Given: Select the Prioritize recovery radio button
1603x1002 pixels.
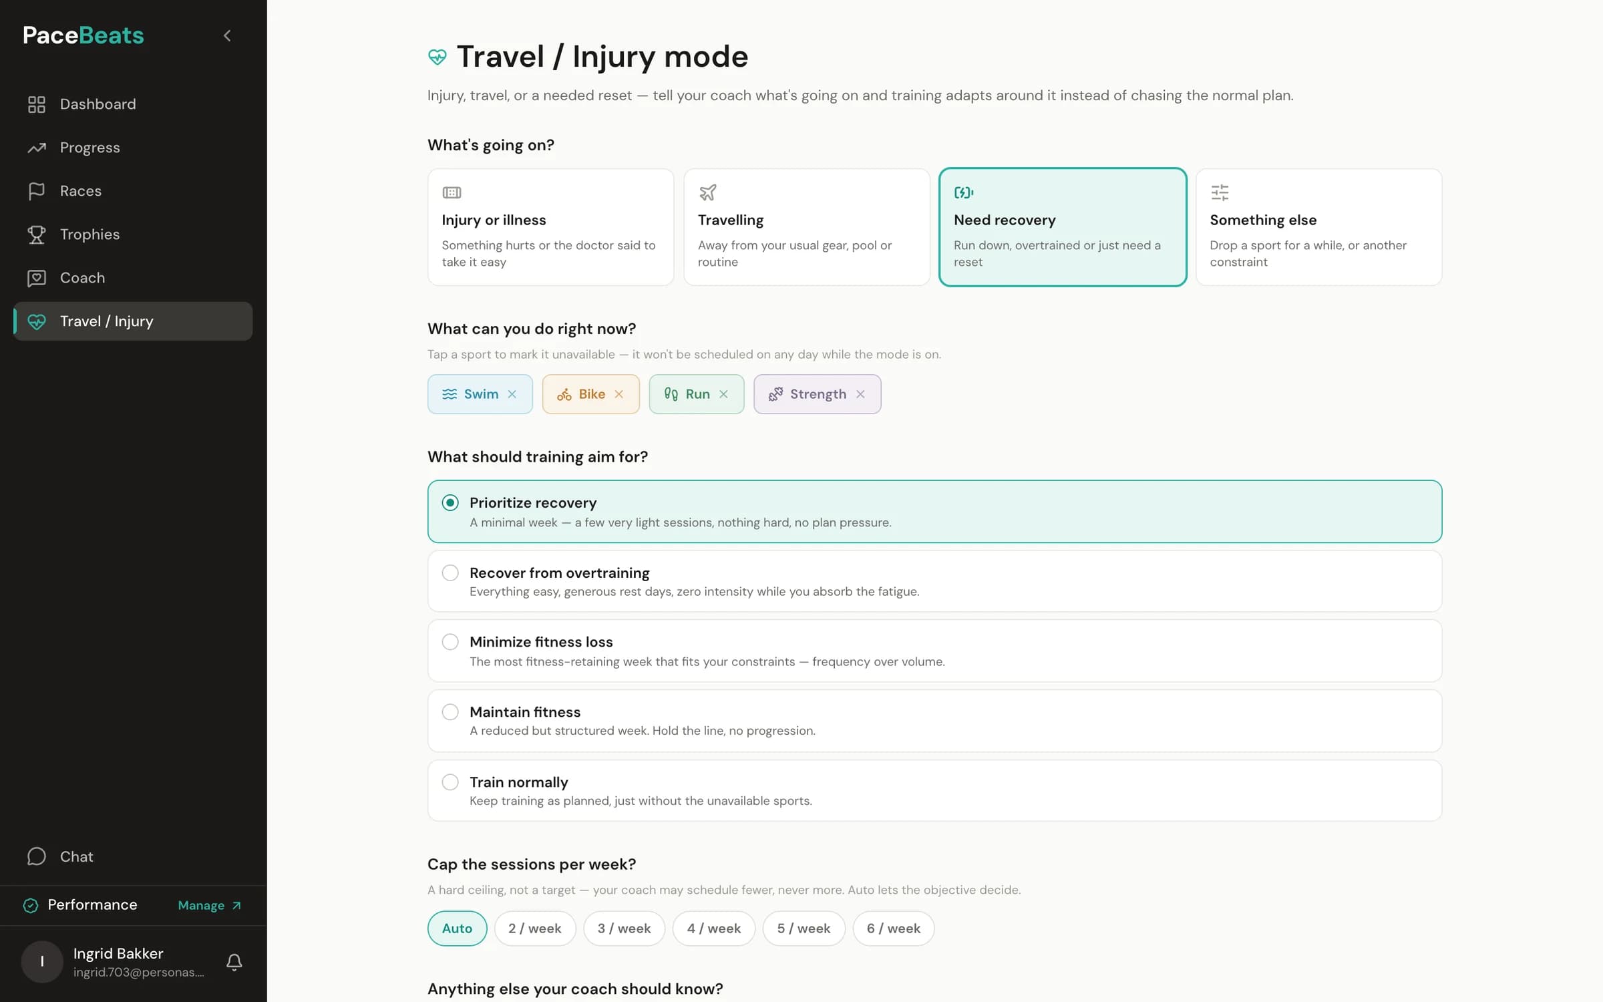Looking at the screenshot, I should click(450, 502).
